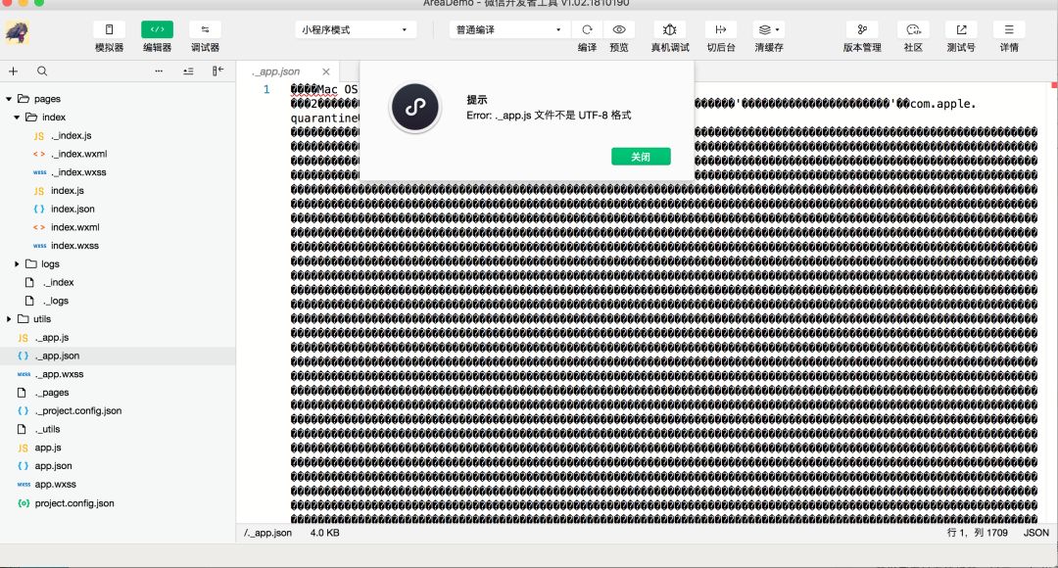Open ._project.config.json file
1058x568 pixels.
[x=78, y=411]
